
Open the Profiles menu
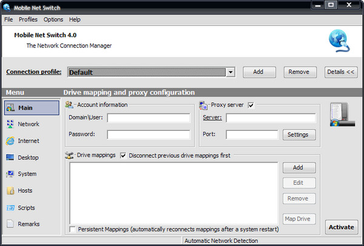[28, 19]
